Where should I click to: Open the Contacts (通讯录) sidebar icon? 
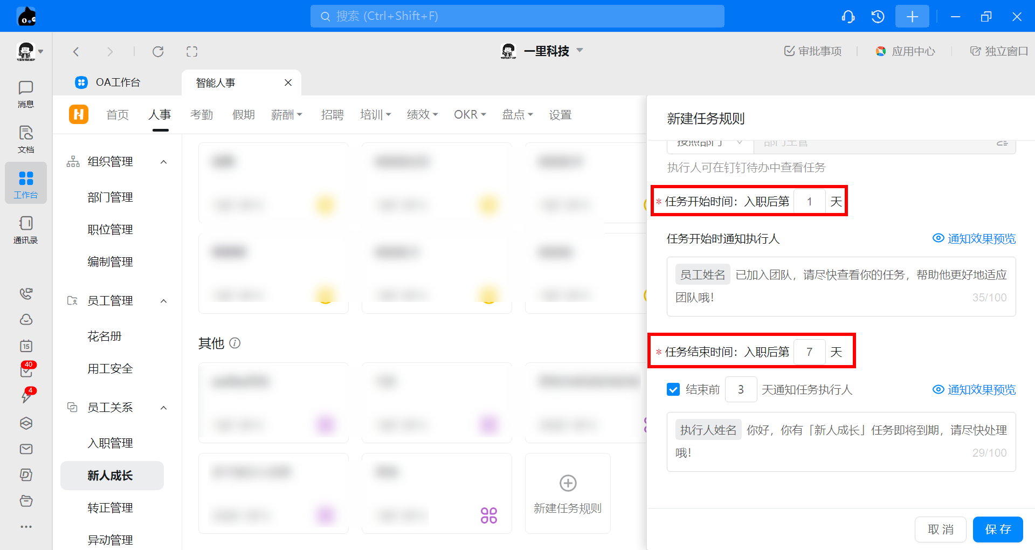(x=25, y=230)
